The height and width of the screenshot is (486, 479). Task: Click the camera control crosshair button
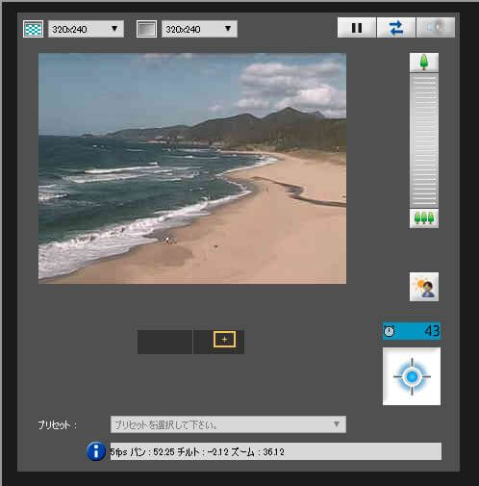412,376
